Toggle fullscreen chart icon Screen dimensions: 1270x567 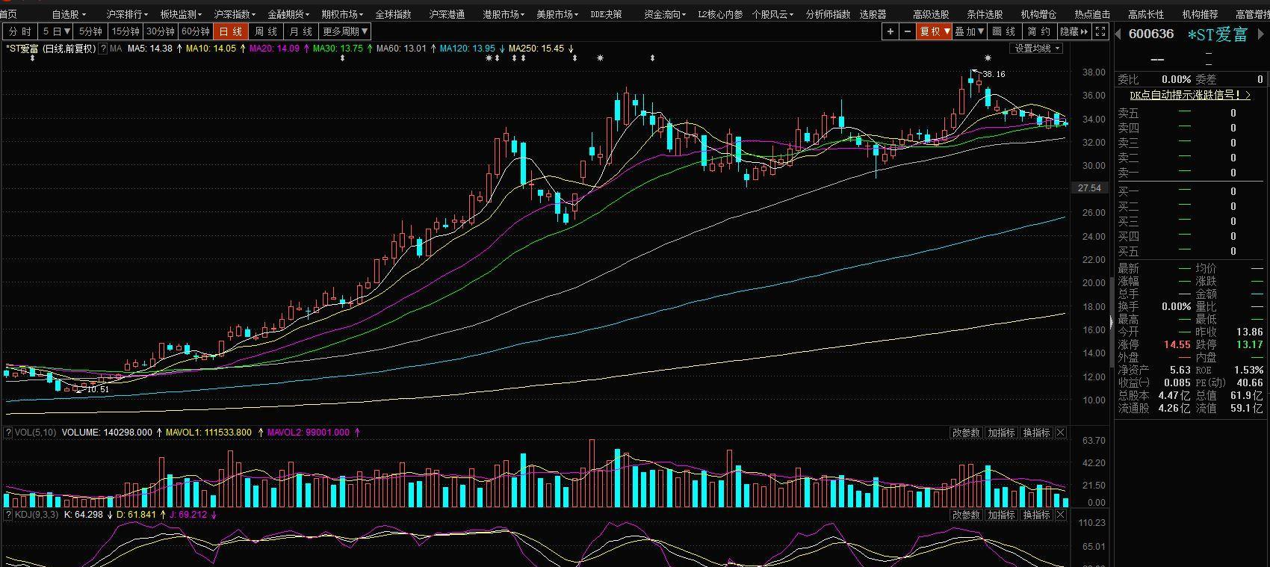1100,31
